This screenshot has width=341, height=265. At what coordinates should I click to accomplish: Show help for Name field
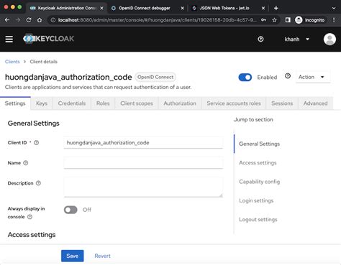coord(26,163)
